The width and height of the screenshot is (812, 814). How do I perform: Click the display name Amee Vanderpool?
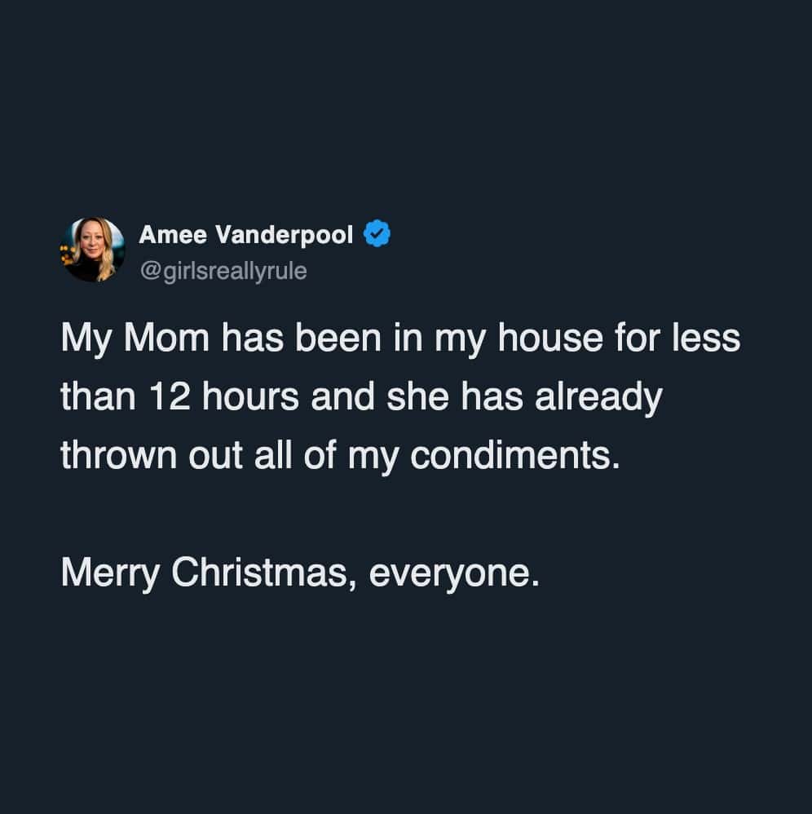(x=246, y=235)
